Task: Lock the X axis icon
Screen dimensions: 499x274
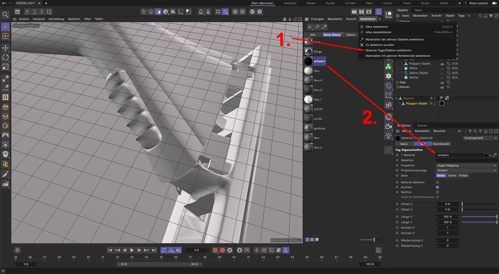Action: pyautogui.click(x=27, y=12)
